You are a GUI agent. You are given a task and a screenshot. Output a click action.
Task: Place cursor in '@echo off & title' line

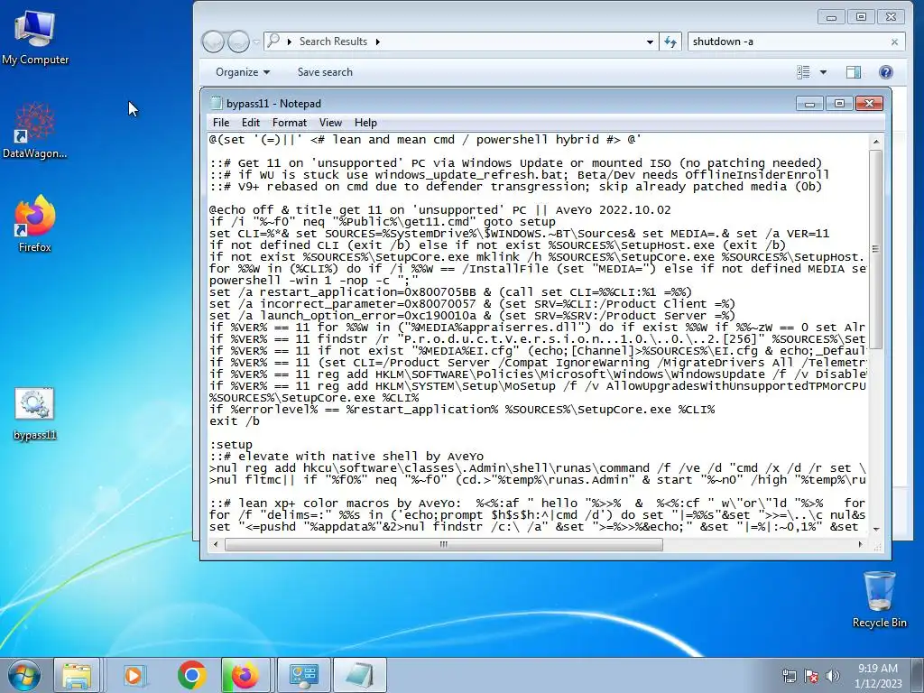coord(439,210)
